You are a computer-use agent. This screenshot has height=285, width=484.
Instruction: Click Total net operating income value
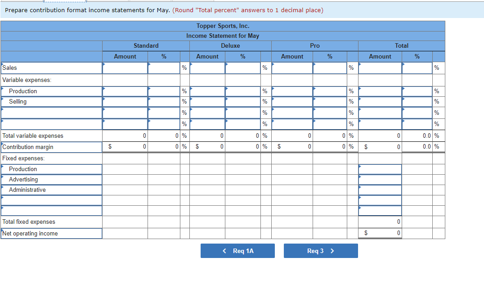point(380,233)
